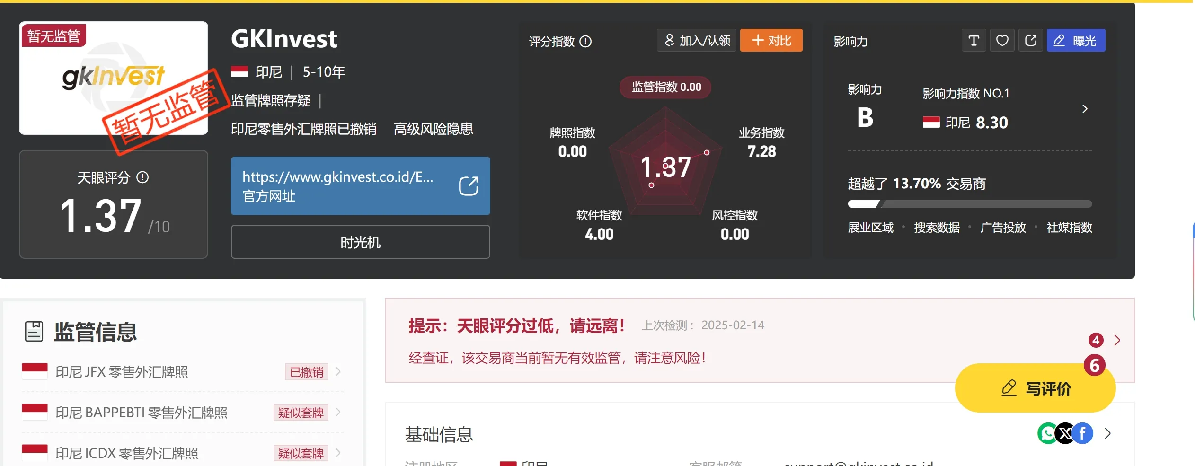This screenshot has height=466, width=1195.
Task: Expand the warning banner chevron
Action: (x=1117, y=340)
